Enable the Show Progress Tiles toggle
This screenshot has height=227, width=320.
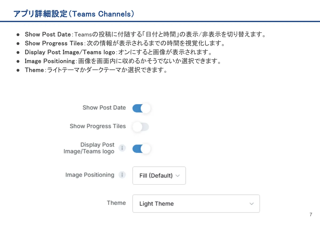141,127
